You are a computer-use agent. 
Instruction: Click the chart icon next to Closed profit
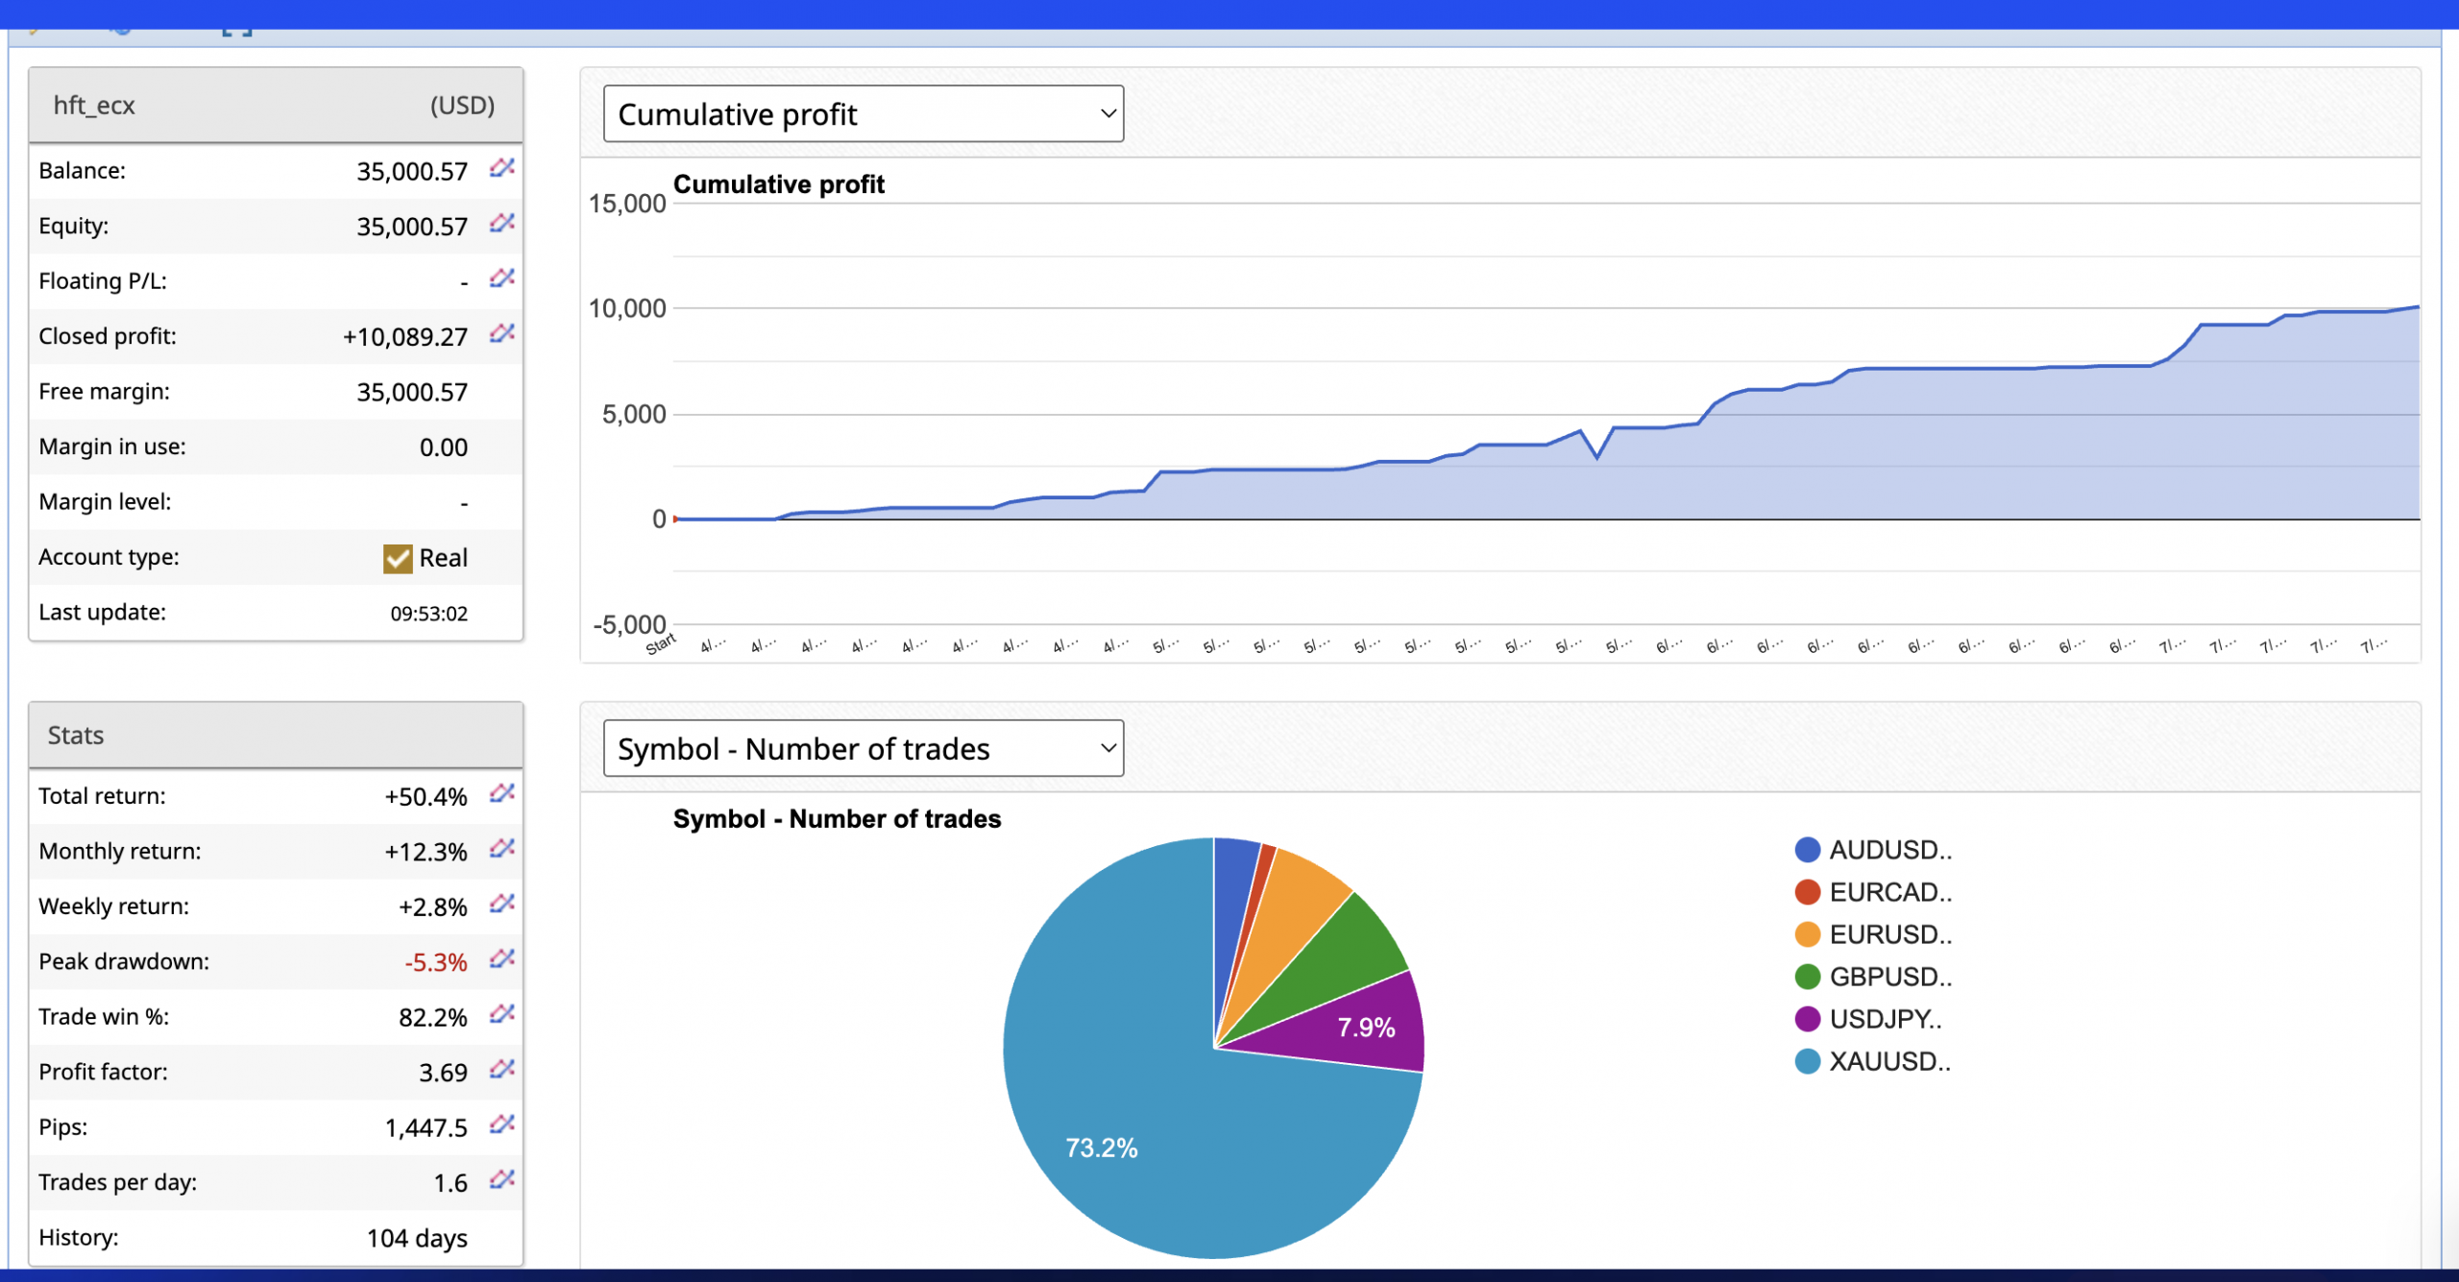[x=501, y=334]
